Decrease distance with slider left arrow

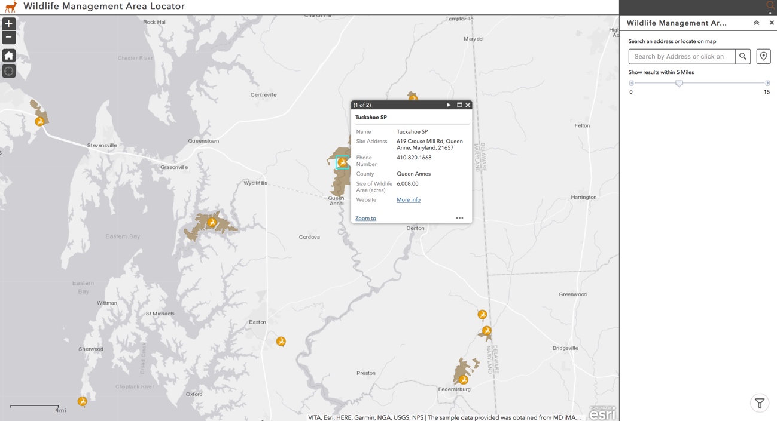[631, 83]
